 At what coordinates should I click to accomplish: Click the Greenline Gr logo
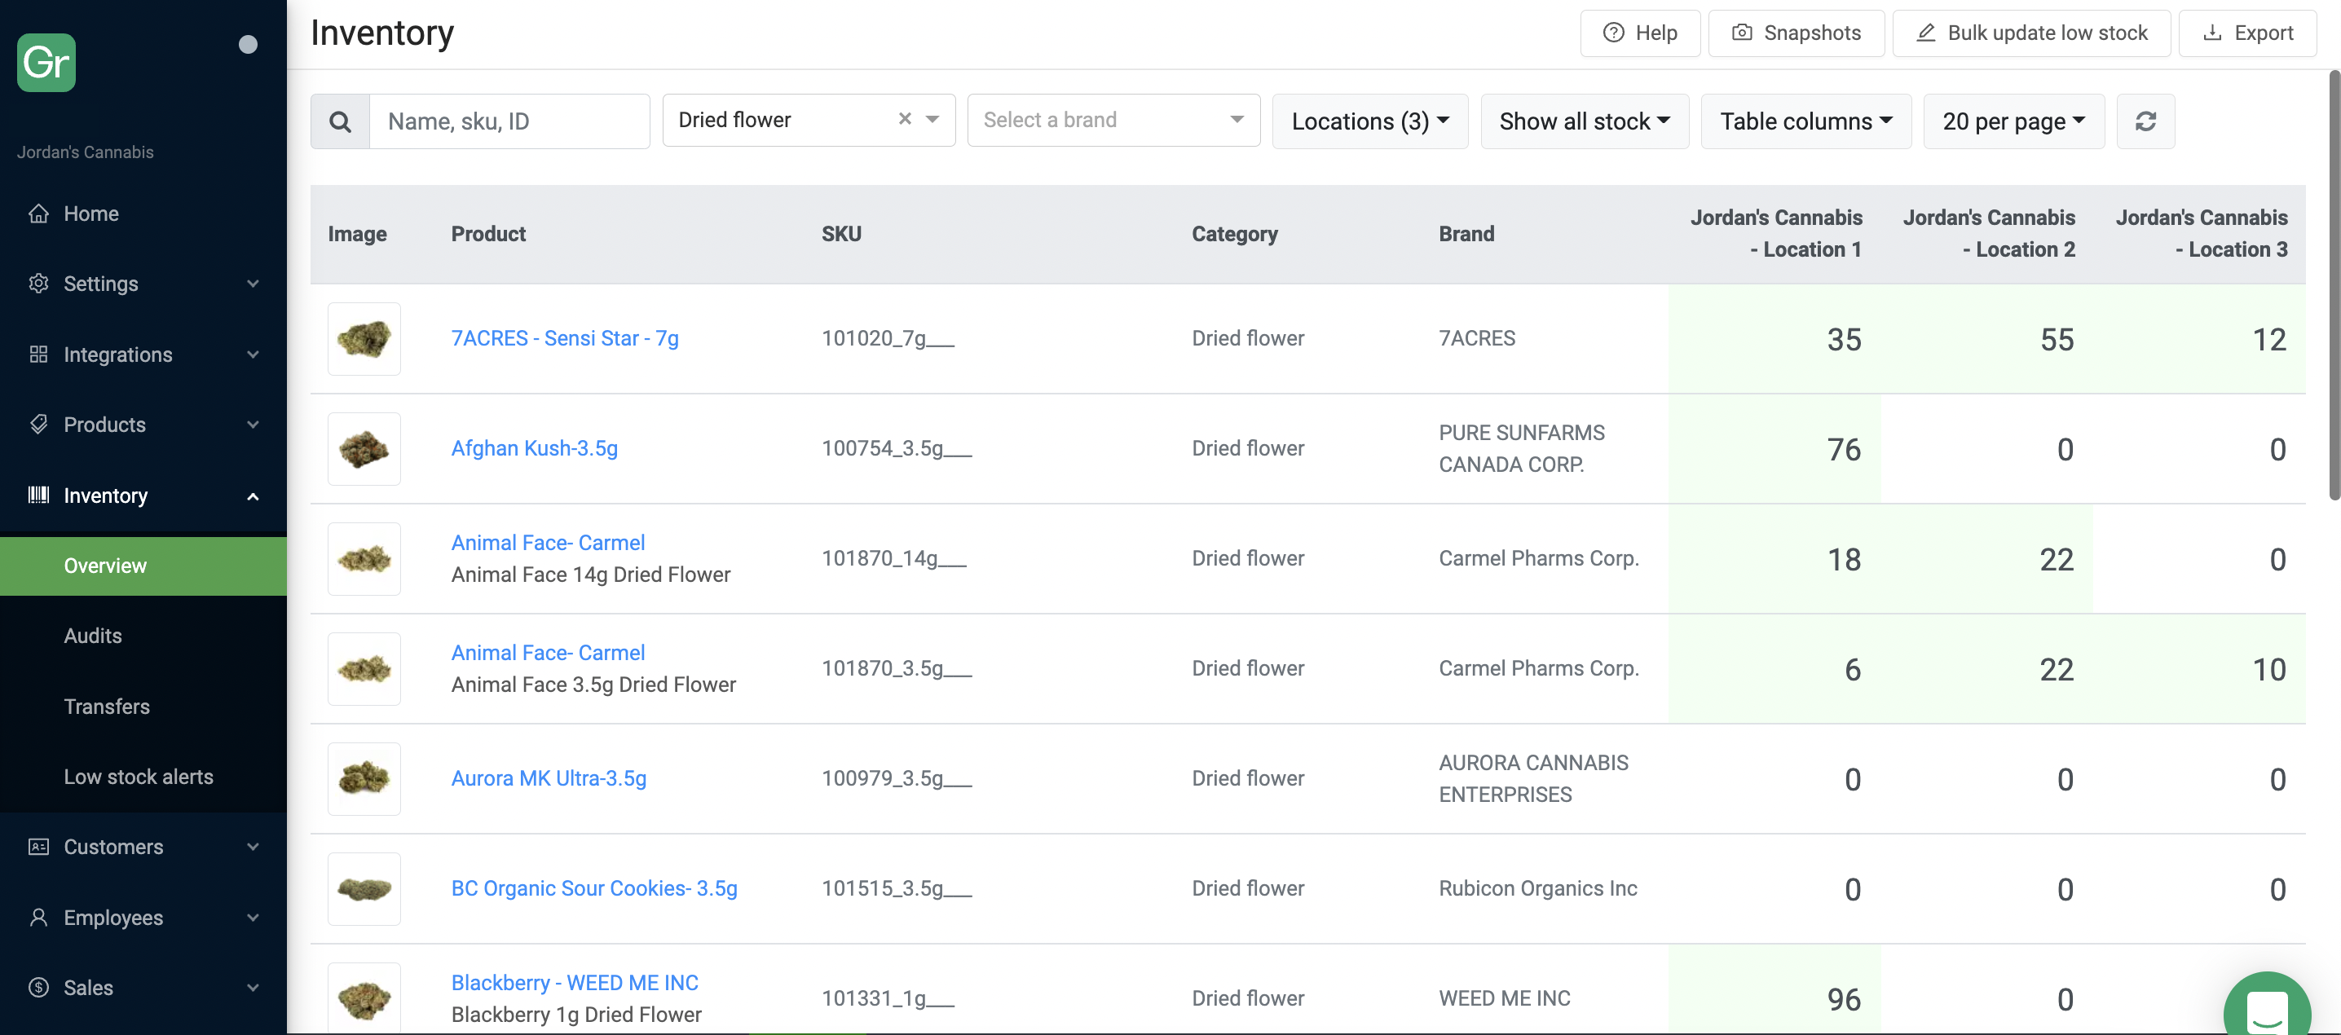tap(46, 63)
